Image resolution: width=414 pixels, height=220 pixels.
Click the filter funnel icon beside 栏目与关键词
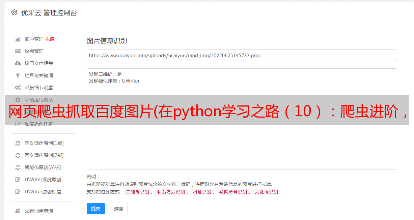(x=18, y=75)
